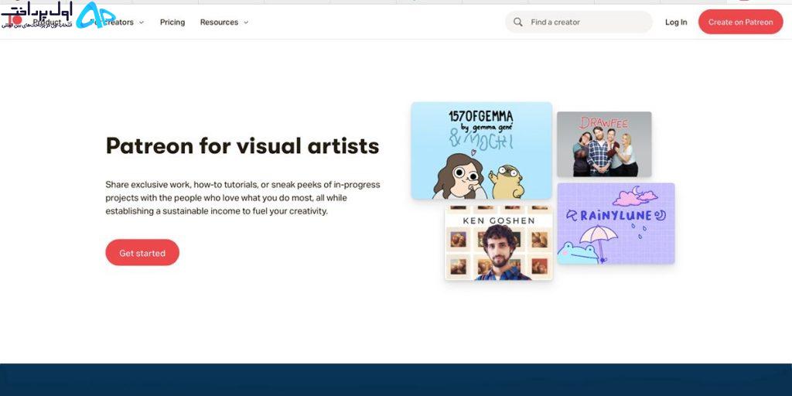Image resolution: width=792 pixels, height=396 pixels.
Task: Click the search magnifier icon
Action: point(517,22)
